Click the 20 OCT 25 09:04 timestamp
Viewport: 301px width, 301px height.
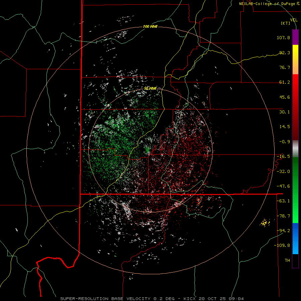coord(221,299)
